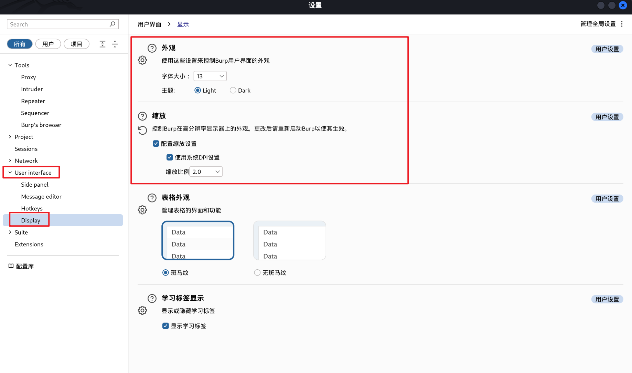Click the search magnifier icon
The image size is (632, 373).
112,24
